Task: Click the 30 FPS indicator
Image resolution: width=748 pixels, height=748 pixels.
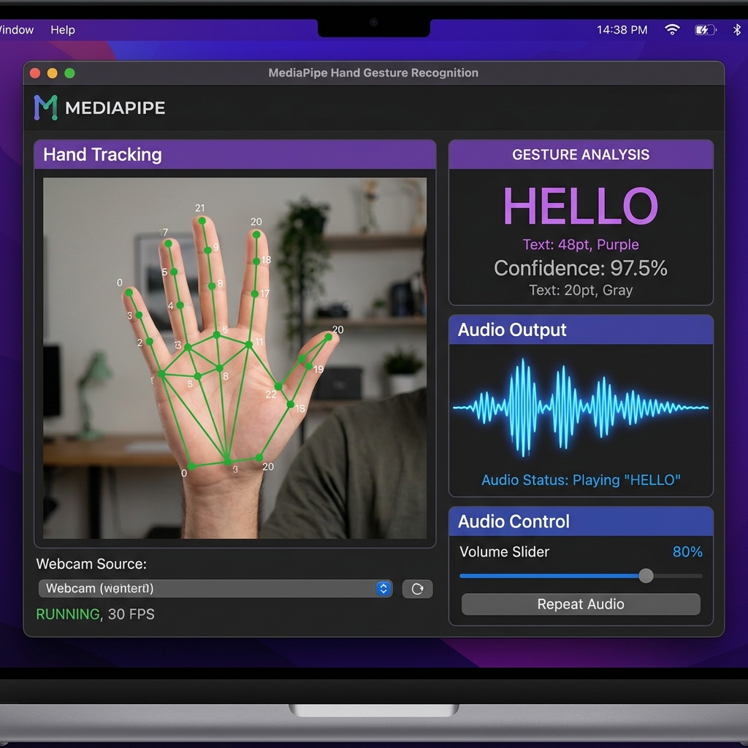Action: coord(131,614)
